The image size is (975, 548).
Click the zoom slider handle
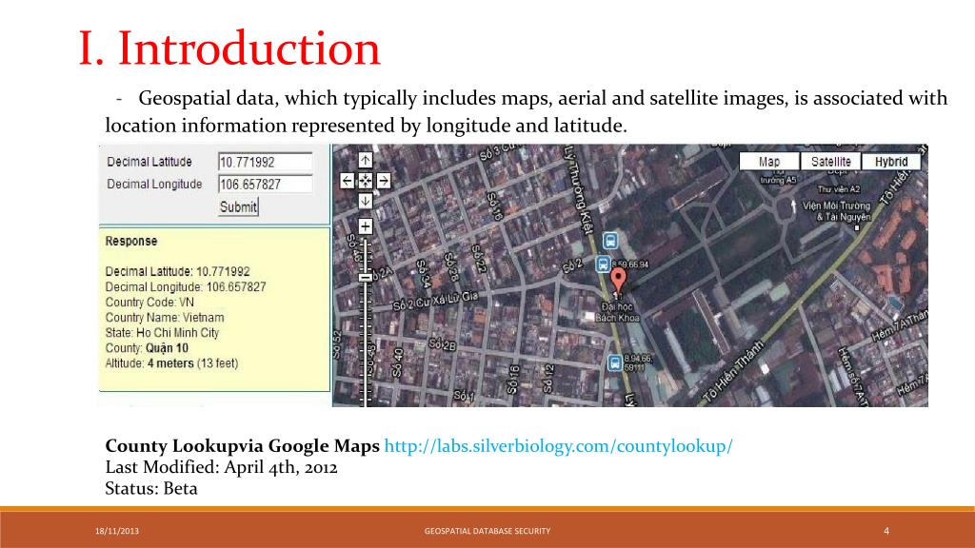coord(365,278)
